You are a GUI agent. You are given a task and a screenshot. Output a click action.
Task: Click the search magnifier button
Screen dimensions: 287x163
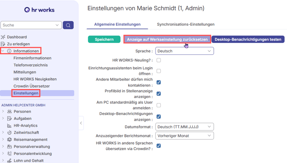pyautogui.click(x=68, y=25)
